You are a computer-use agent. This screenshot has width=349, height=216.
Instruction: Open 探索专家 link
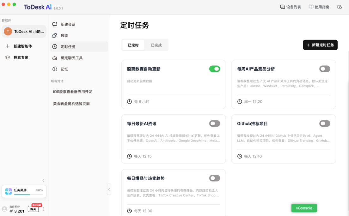(21, 57)
